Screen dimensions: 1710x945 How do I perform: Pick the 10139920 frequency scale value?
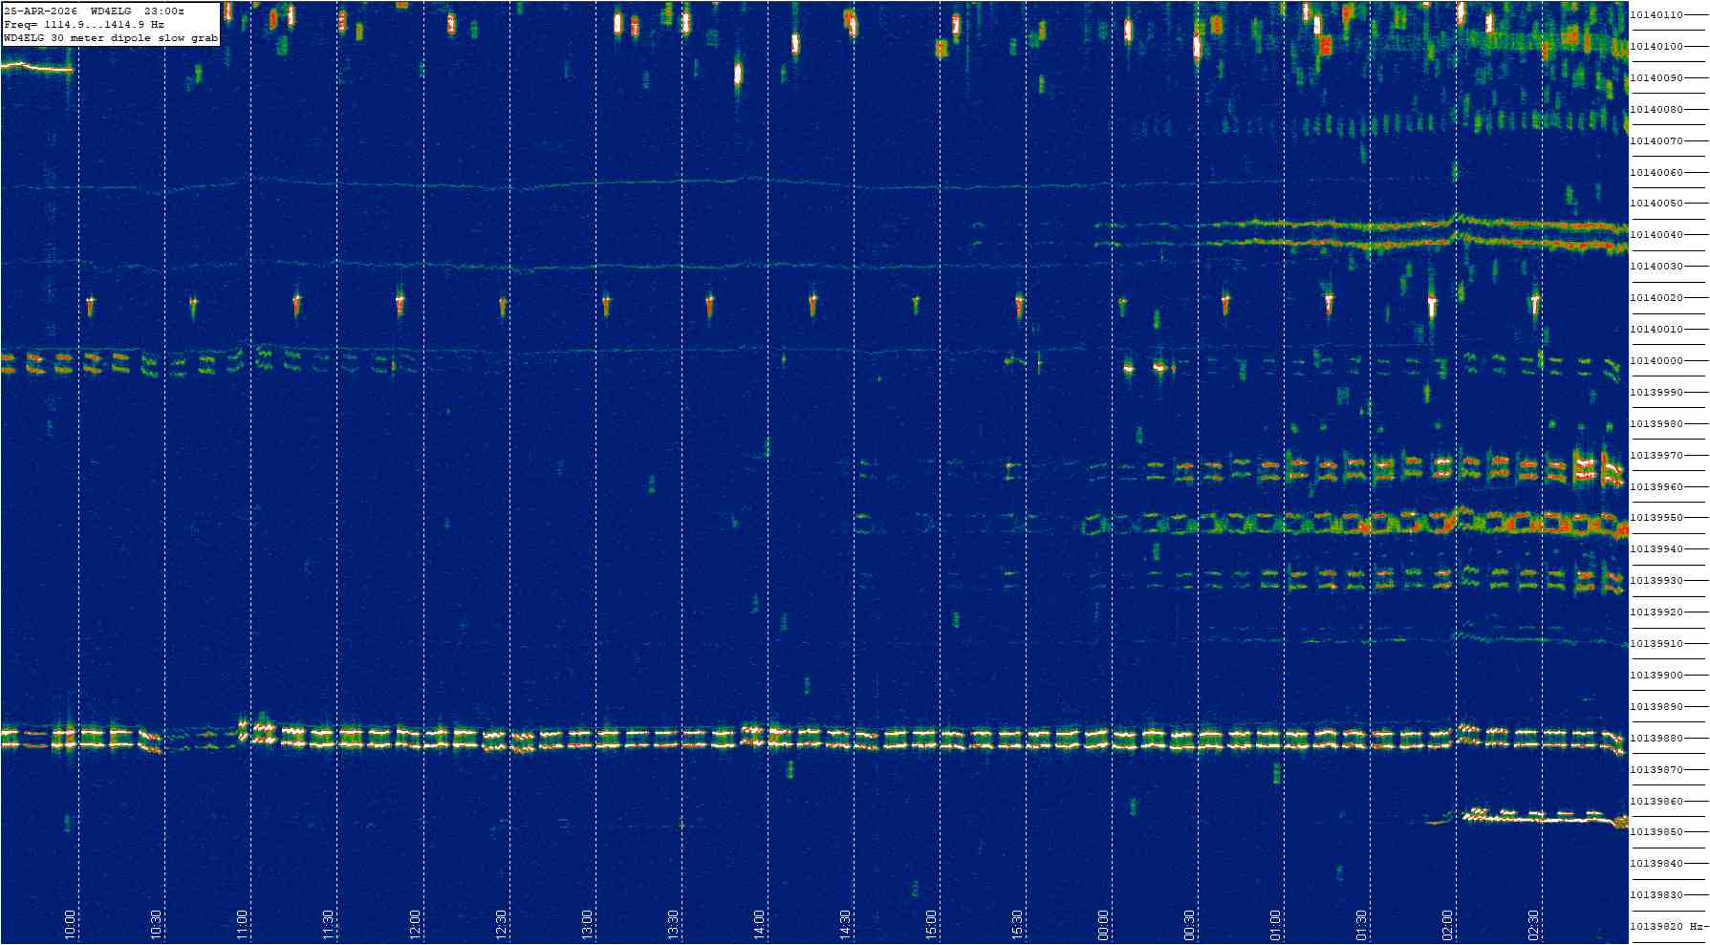coord(1656,612)
